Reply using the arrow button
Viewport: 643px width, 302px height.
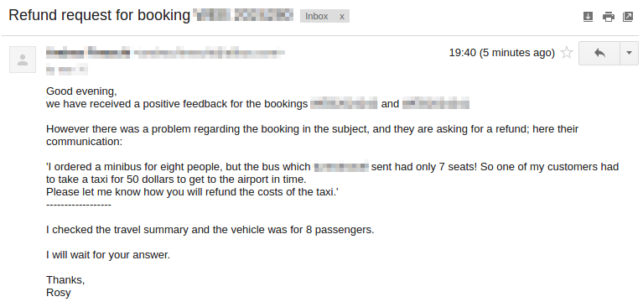(x=599, y=53)
